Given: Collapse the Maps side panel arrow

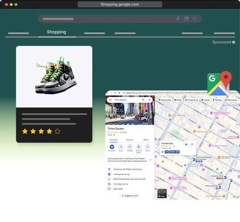Looking at the screenshot, I should [156, 148].
